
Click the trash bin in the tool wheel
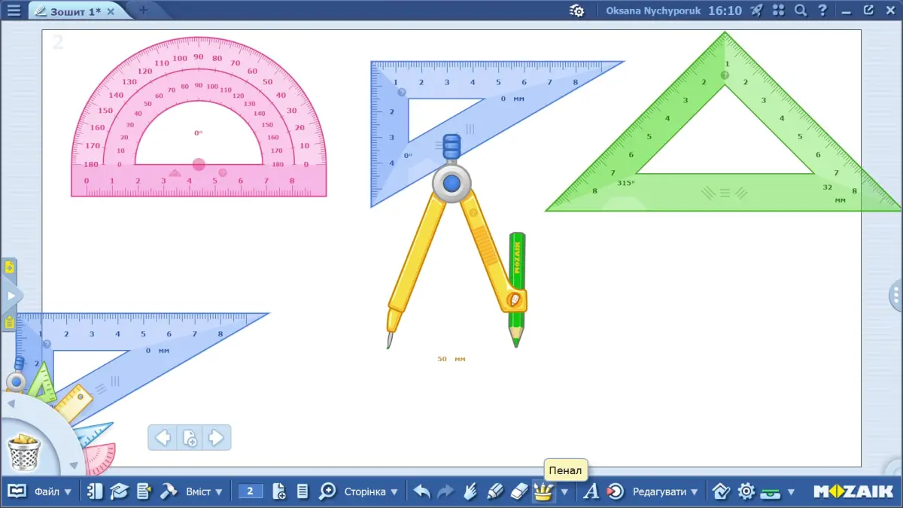coord(24,452)
